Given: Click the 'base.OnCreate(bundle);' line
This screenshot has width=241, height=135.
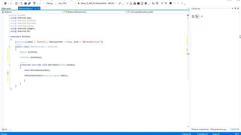Looking at the screenshot, I should coord(37,70).
